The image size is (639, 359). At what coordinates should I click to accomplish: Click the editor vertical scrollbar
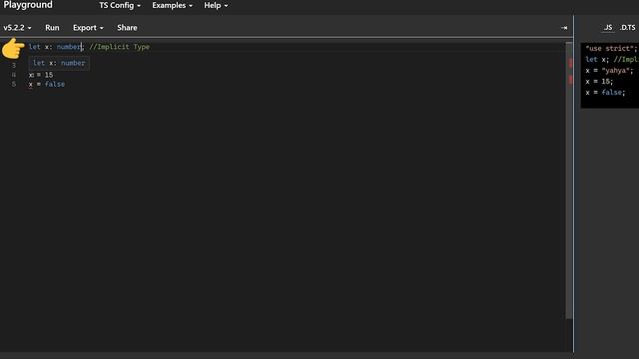point(569,179)
